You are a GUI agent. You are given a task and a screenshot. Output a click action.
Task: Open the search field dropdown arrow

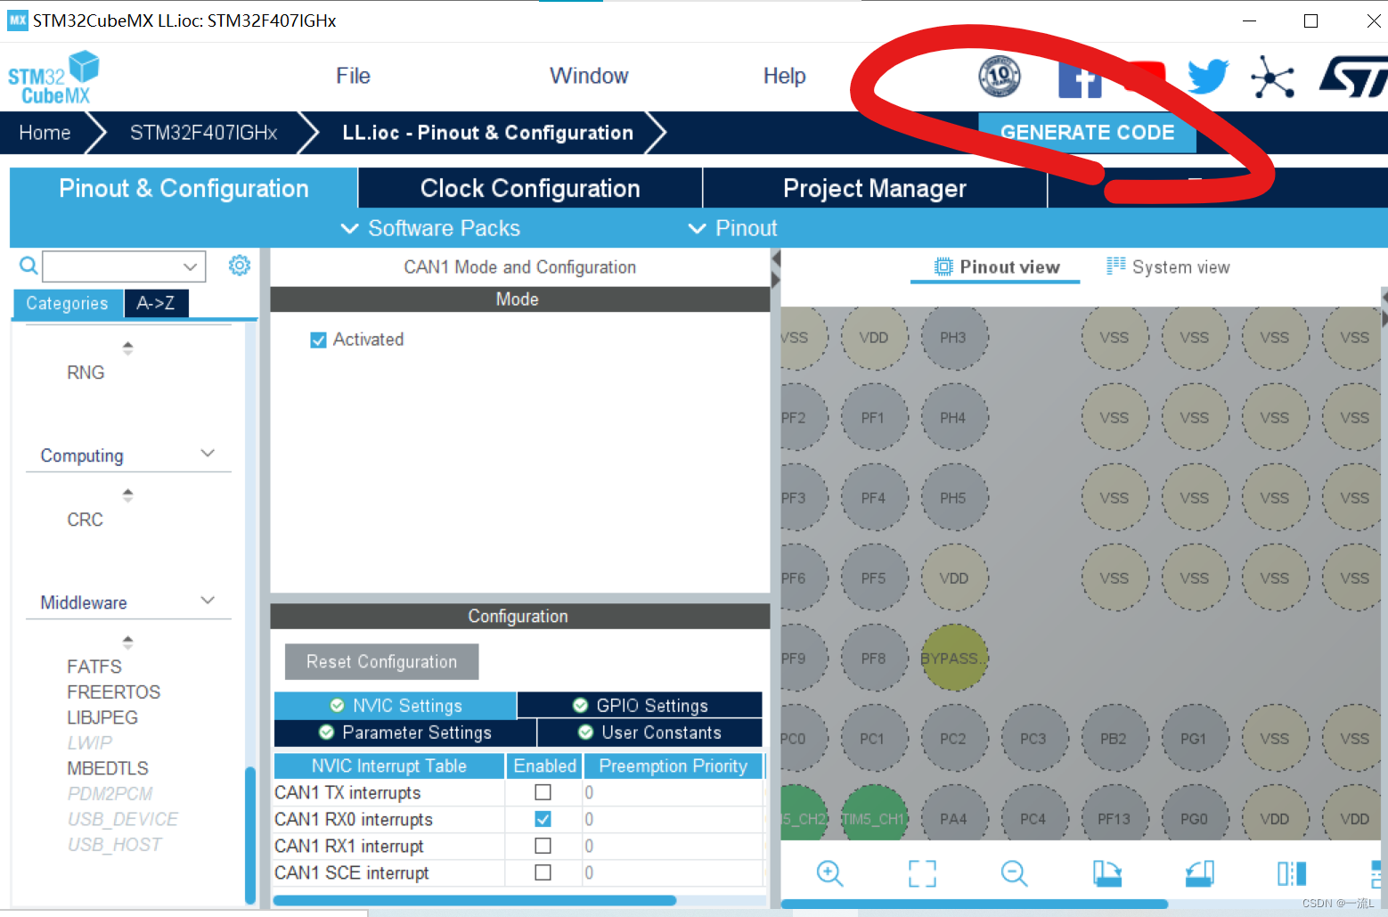[x=190, y=266]
